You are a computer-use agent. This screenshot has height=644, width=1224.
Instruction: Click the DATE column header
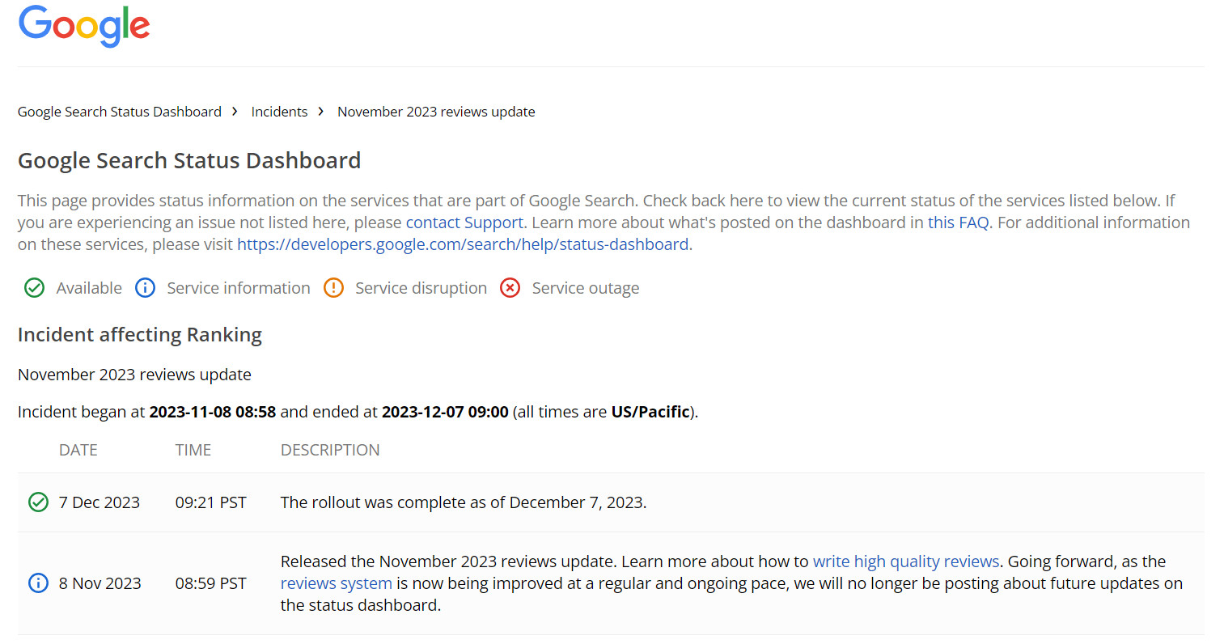tap(78, 449)
